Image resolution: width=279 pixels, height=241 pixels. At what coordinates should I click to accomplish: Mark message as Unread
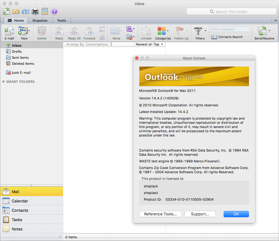pos(146,33)
